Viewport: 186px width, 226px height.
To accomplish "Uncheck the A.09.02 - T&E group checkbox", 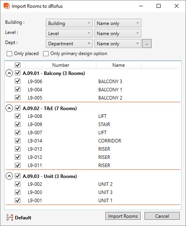I will click(18, 108).
